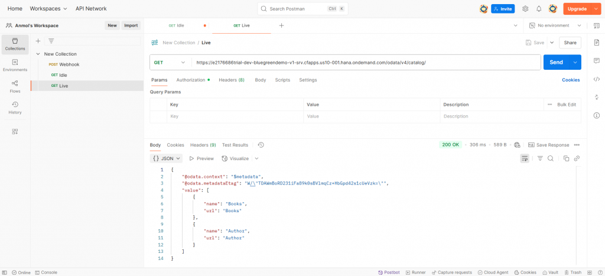Screen dimensions: 605x276
Task: Click the plus icon to create a collection
Action: (38, 41)
